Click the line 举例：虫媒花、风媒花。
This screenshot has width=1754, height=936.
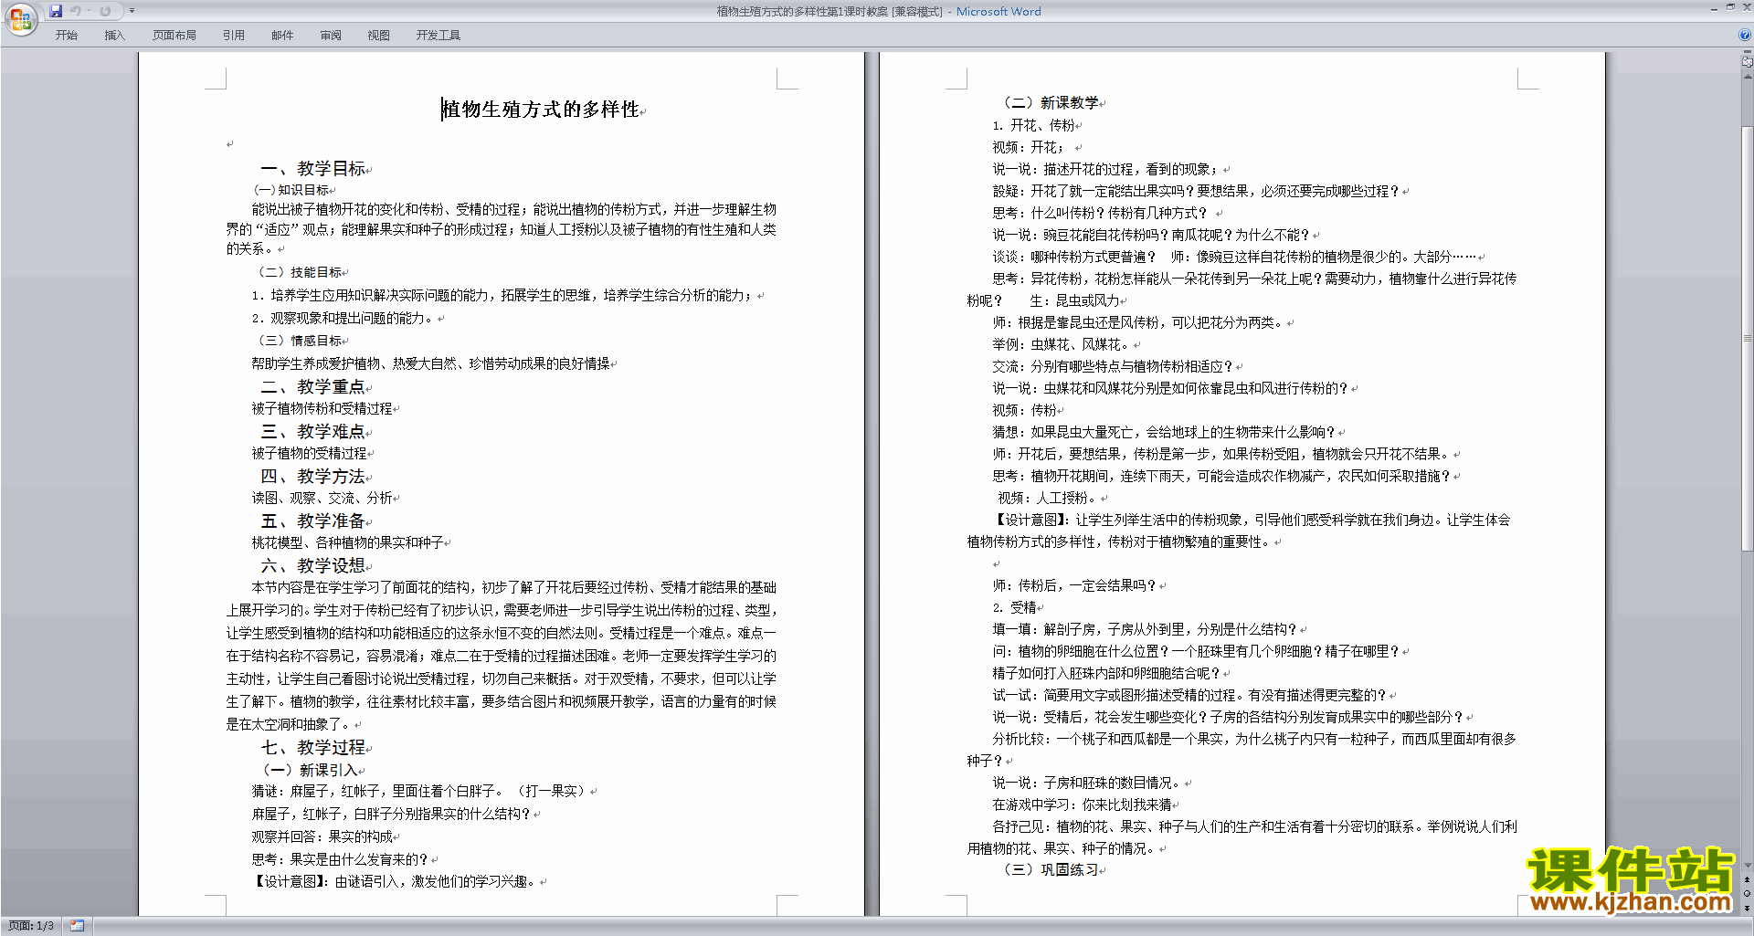(1062, 345)
